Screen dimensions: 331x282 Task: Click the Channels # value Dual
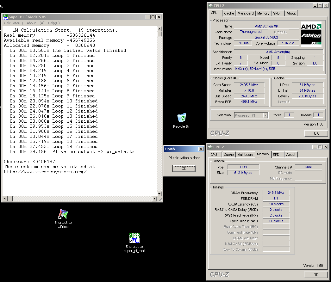click(308, 167)
